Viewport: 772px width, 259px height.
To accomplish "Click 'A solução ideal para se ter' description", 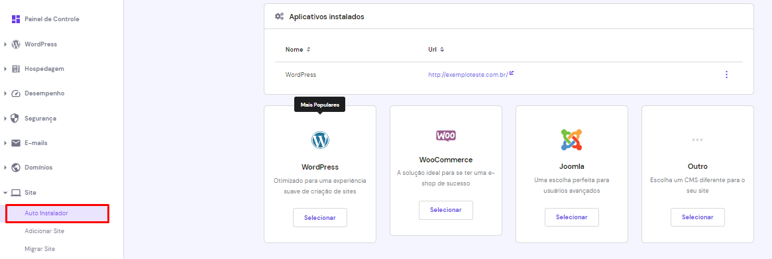I will point(445,178).
